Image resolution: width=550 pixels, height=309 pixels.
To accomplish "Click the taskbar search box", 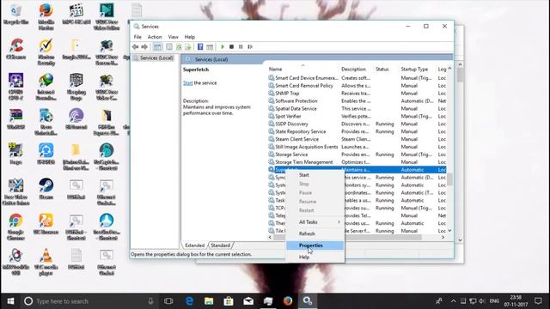I will coord(89,301).
